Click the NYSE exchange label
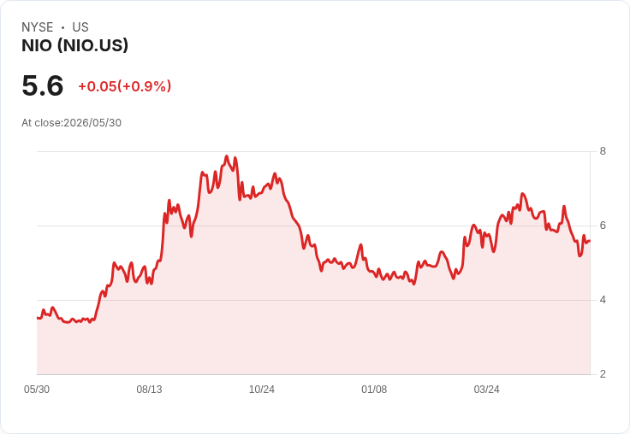This screenshot has height=434, width=630. point(38,27)
